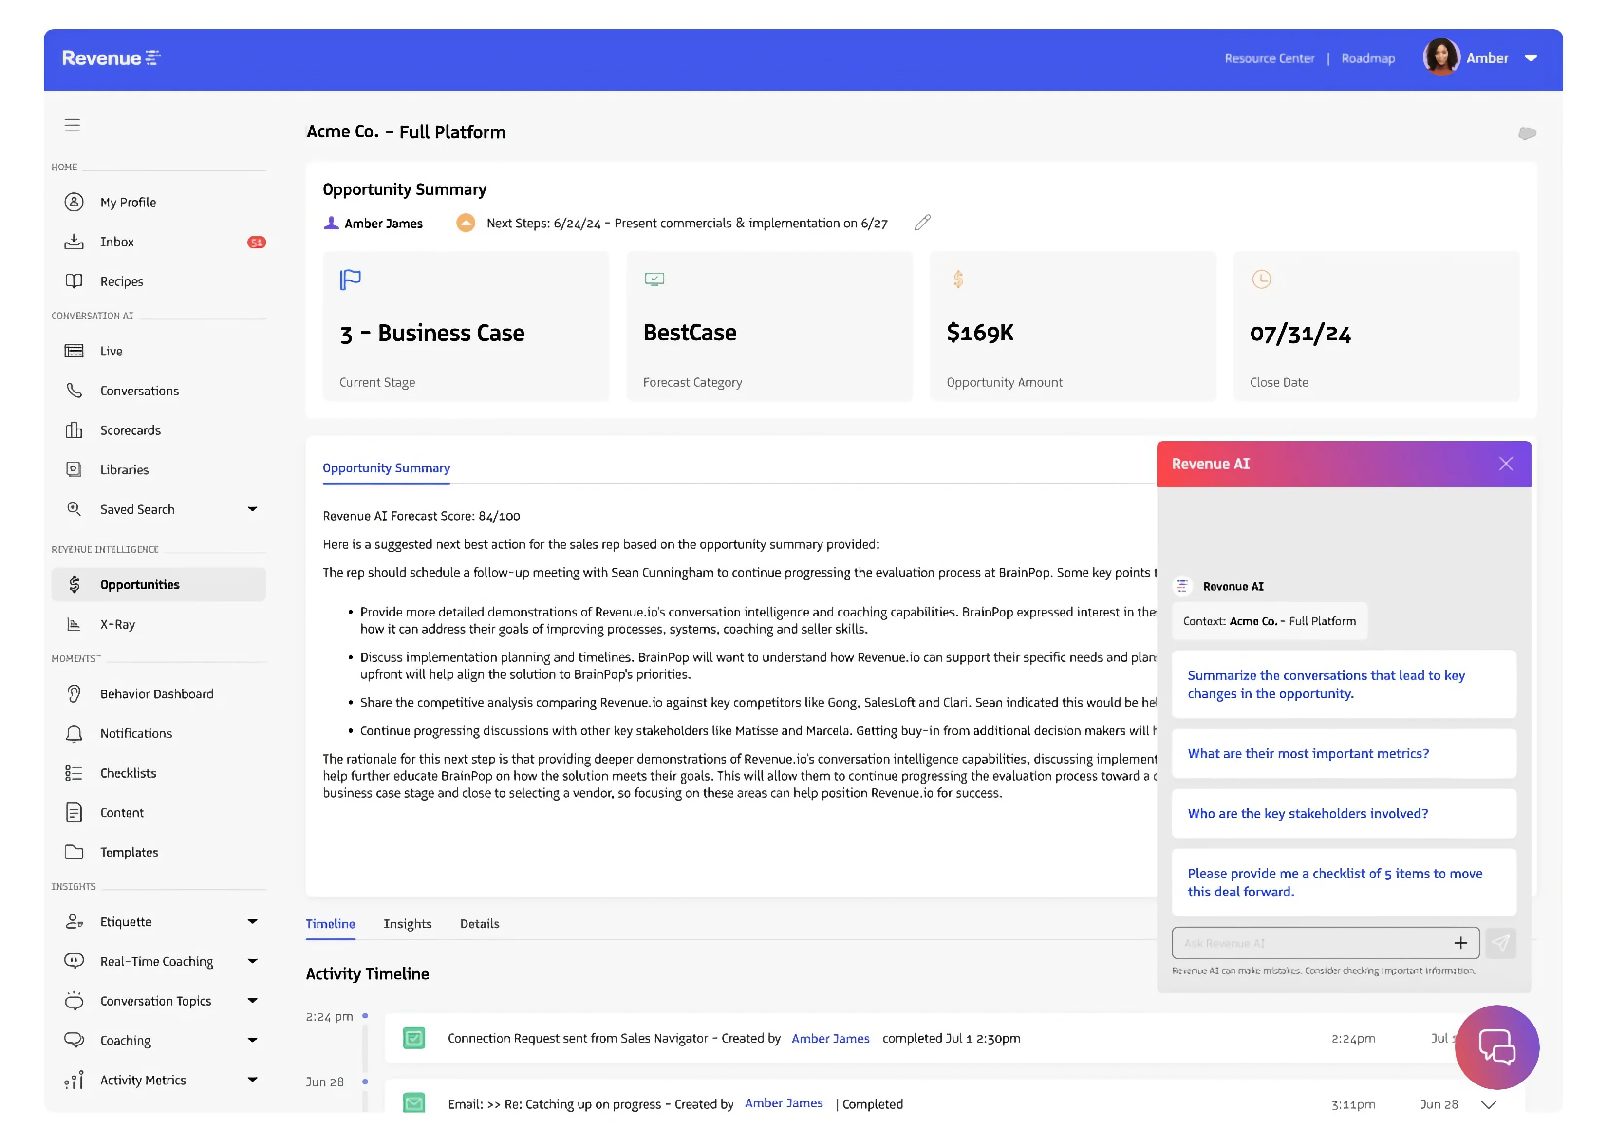Click the $169K Opportunity Amount card
This screenshot has height=1138, width=1607.
point(1073,327)
